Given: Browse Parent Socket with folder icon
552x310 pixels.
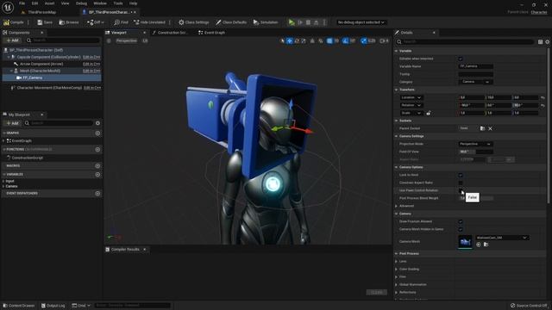Looking at the screenshot, I should (x=483, y=128).
